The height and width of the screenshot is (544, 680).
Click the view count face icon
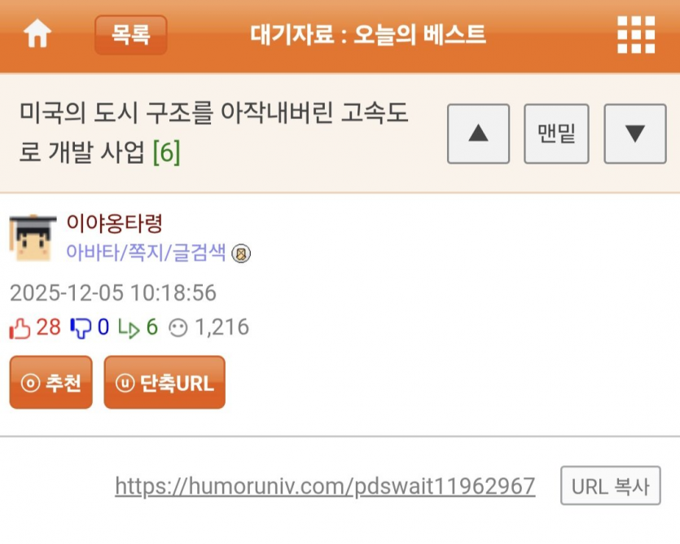point(178,328)
